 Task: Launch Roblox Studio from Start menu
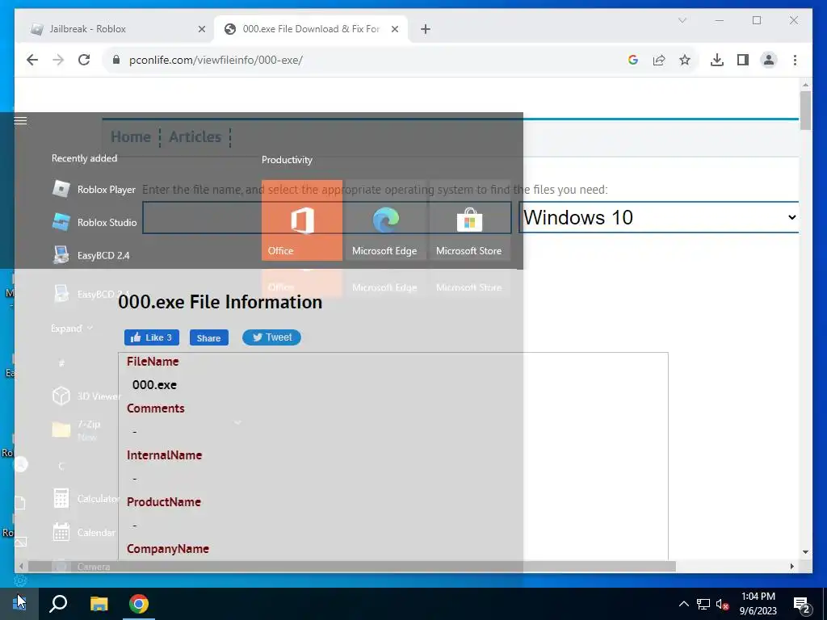click(94, 223)
